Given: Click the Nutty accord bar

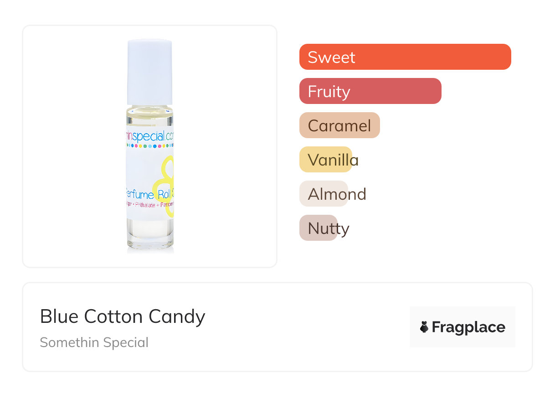Looking at the screenshot, I should (x=319, y=228).
